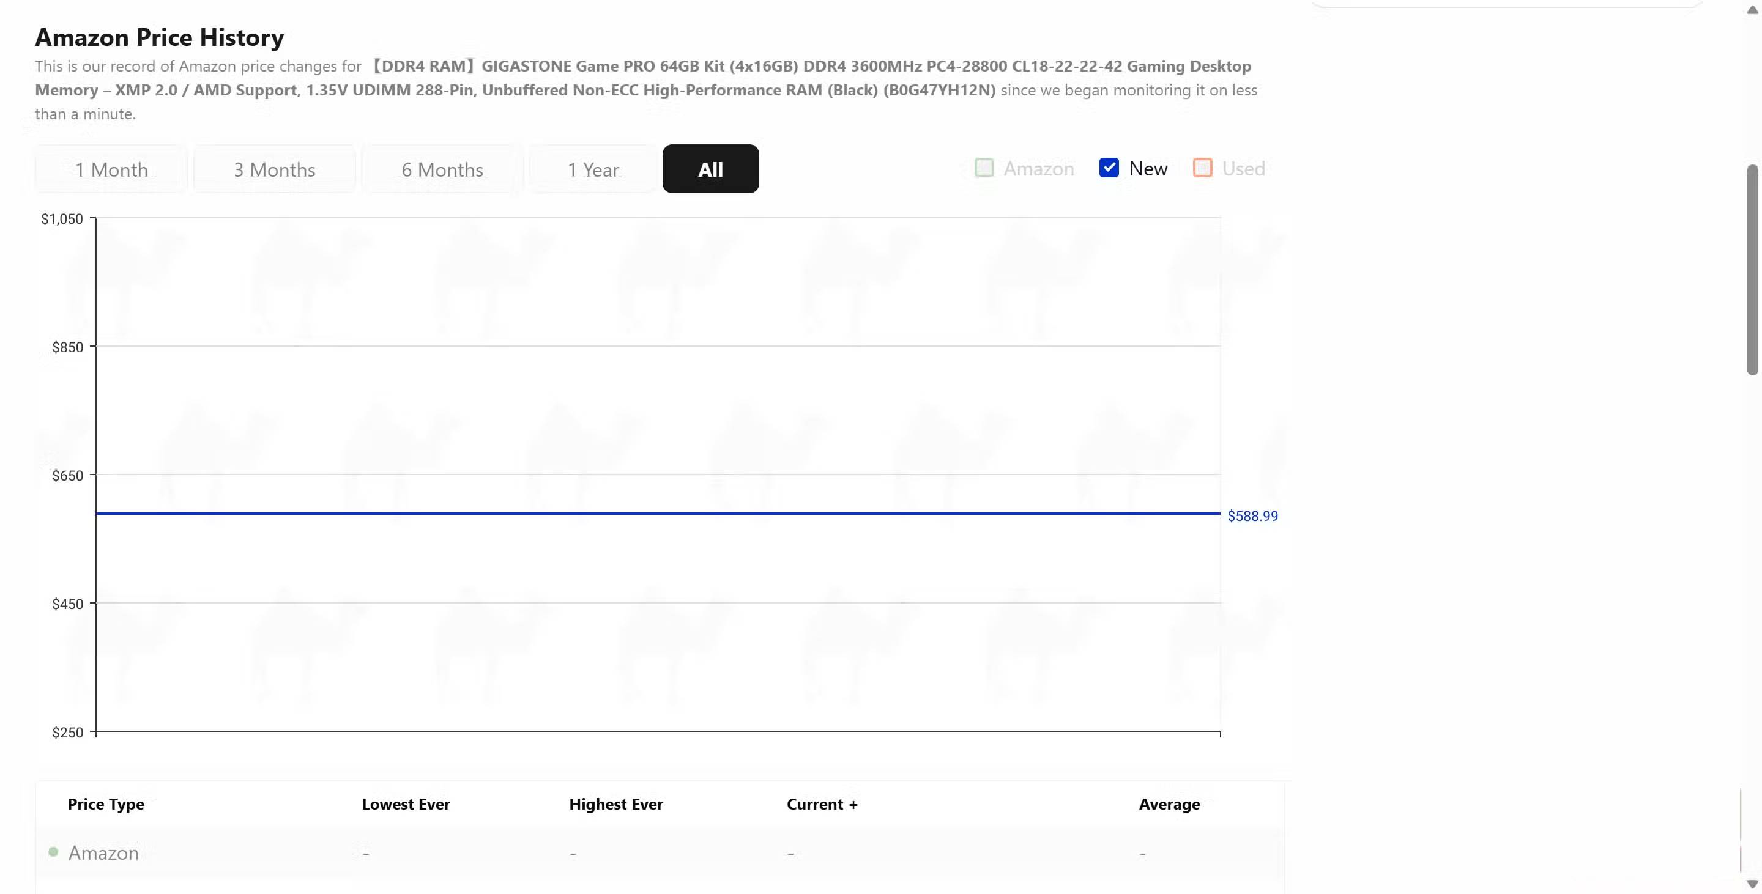
Task: Choose the 1 Year time range
Action: (x=592, y=169)
